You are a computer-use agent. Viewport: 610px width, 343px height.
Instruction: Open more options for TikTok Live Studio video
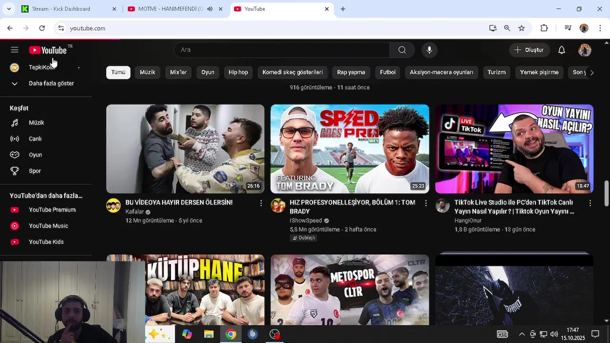(590, 203)
